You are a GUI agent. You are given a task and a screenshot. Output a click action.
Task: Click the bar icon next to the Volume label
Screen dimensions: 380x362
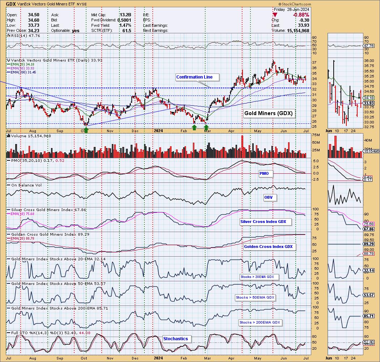point(8,136)
